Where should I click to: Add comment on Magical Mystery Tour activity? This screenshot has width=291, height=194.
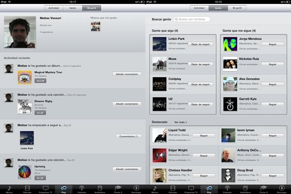[127, 74]
